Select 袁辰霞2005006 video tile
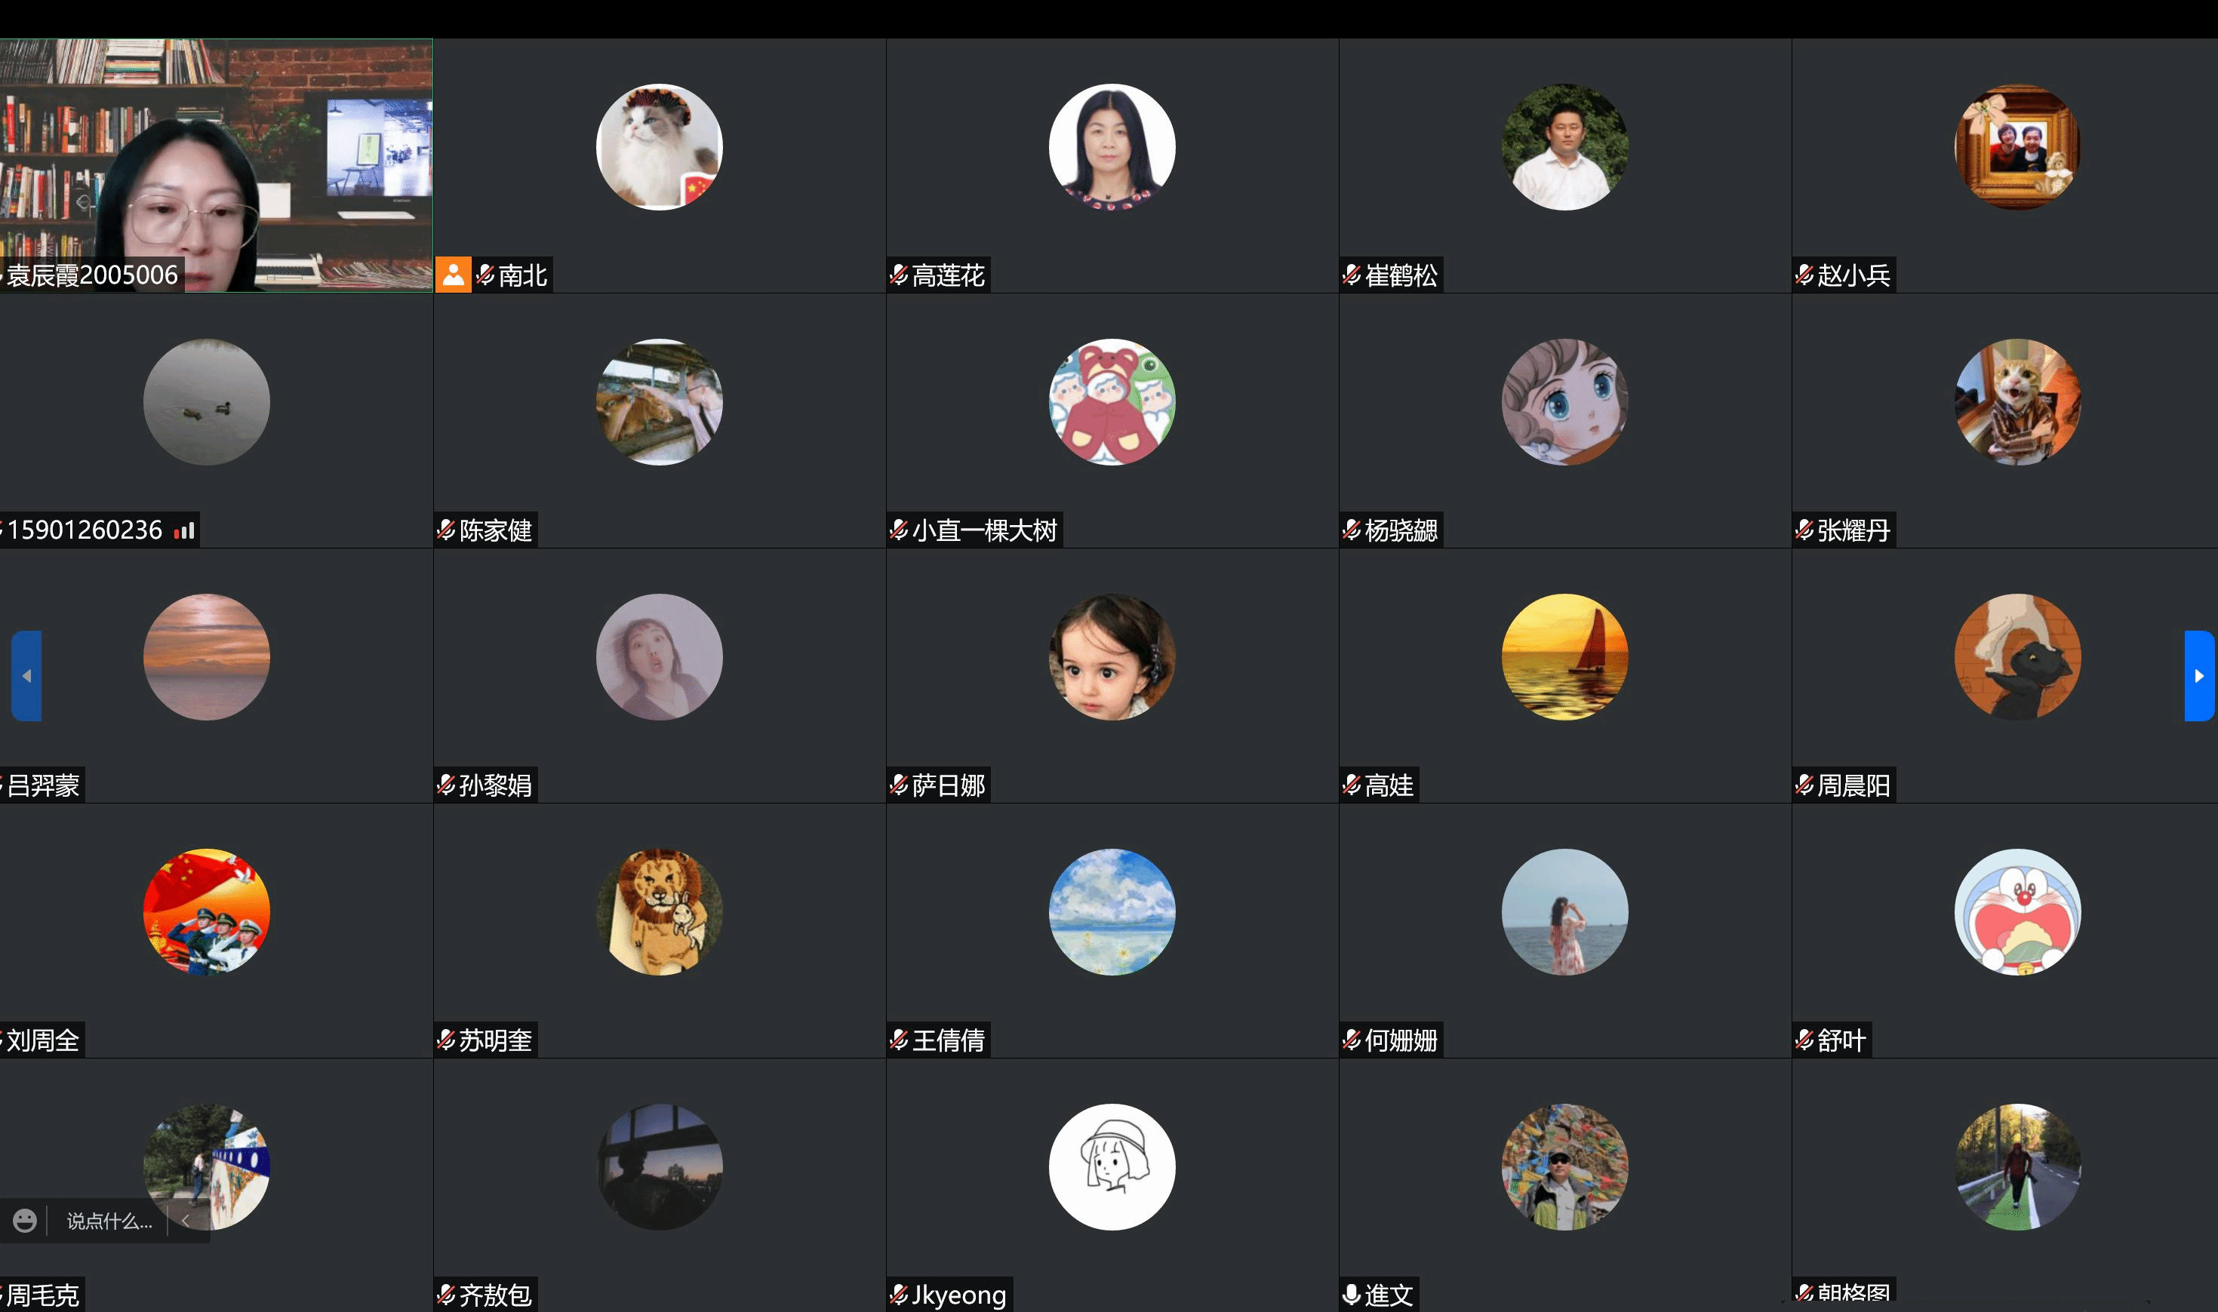Viewport: 2218px width, 1312px height. pyautogui.click(x=217, y=165)
